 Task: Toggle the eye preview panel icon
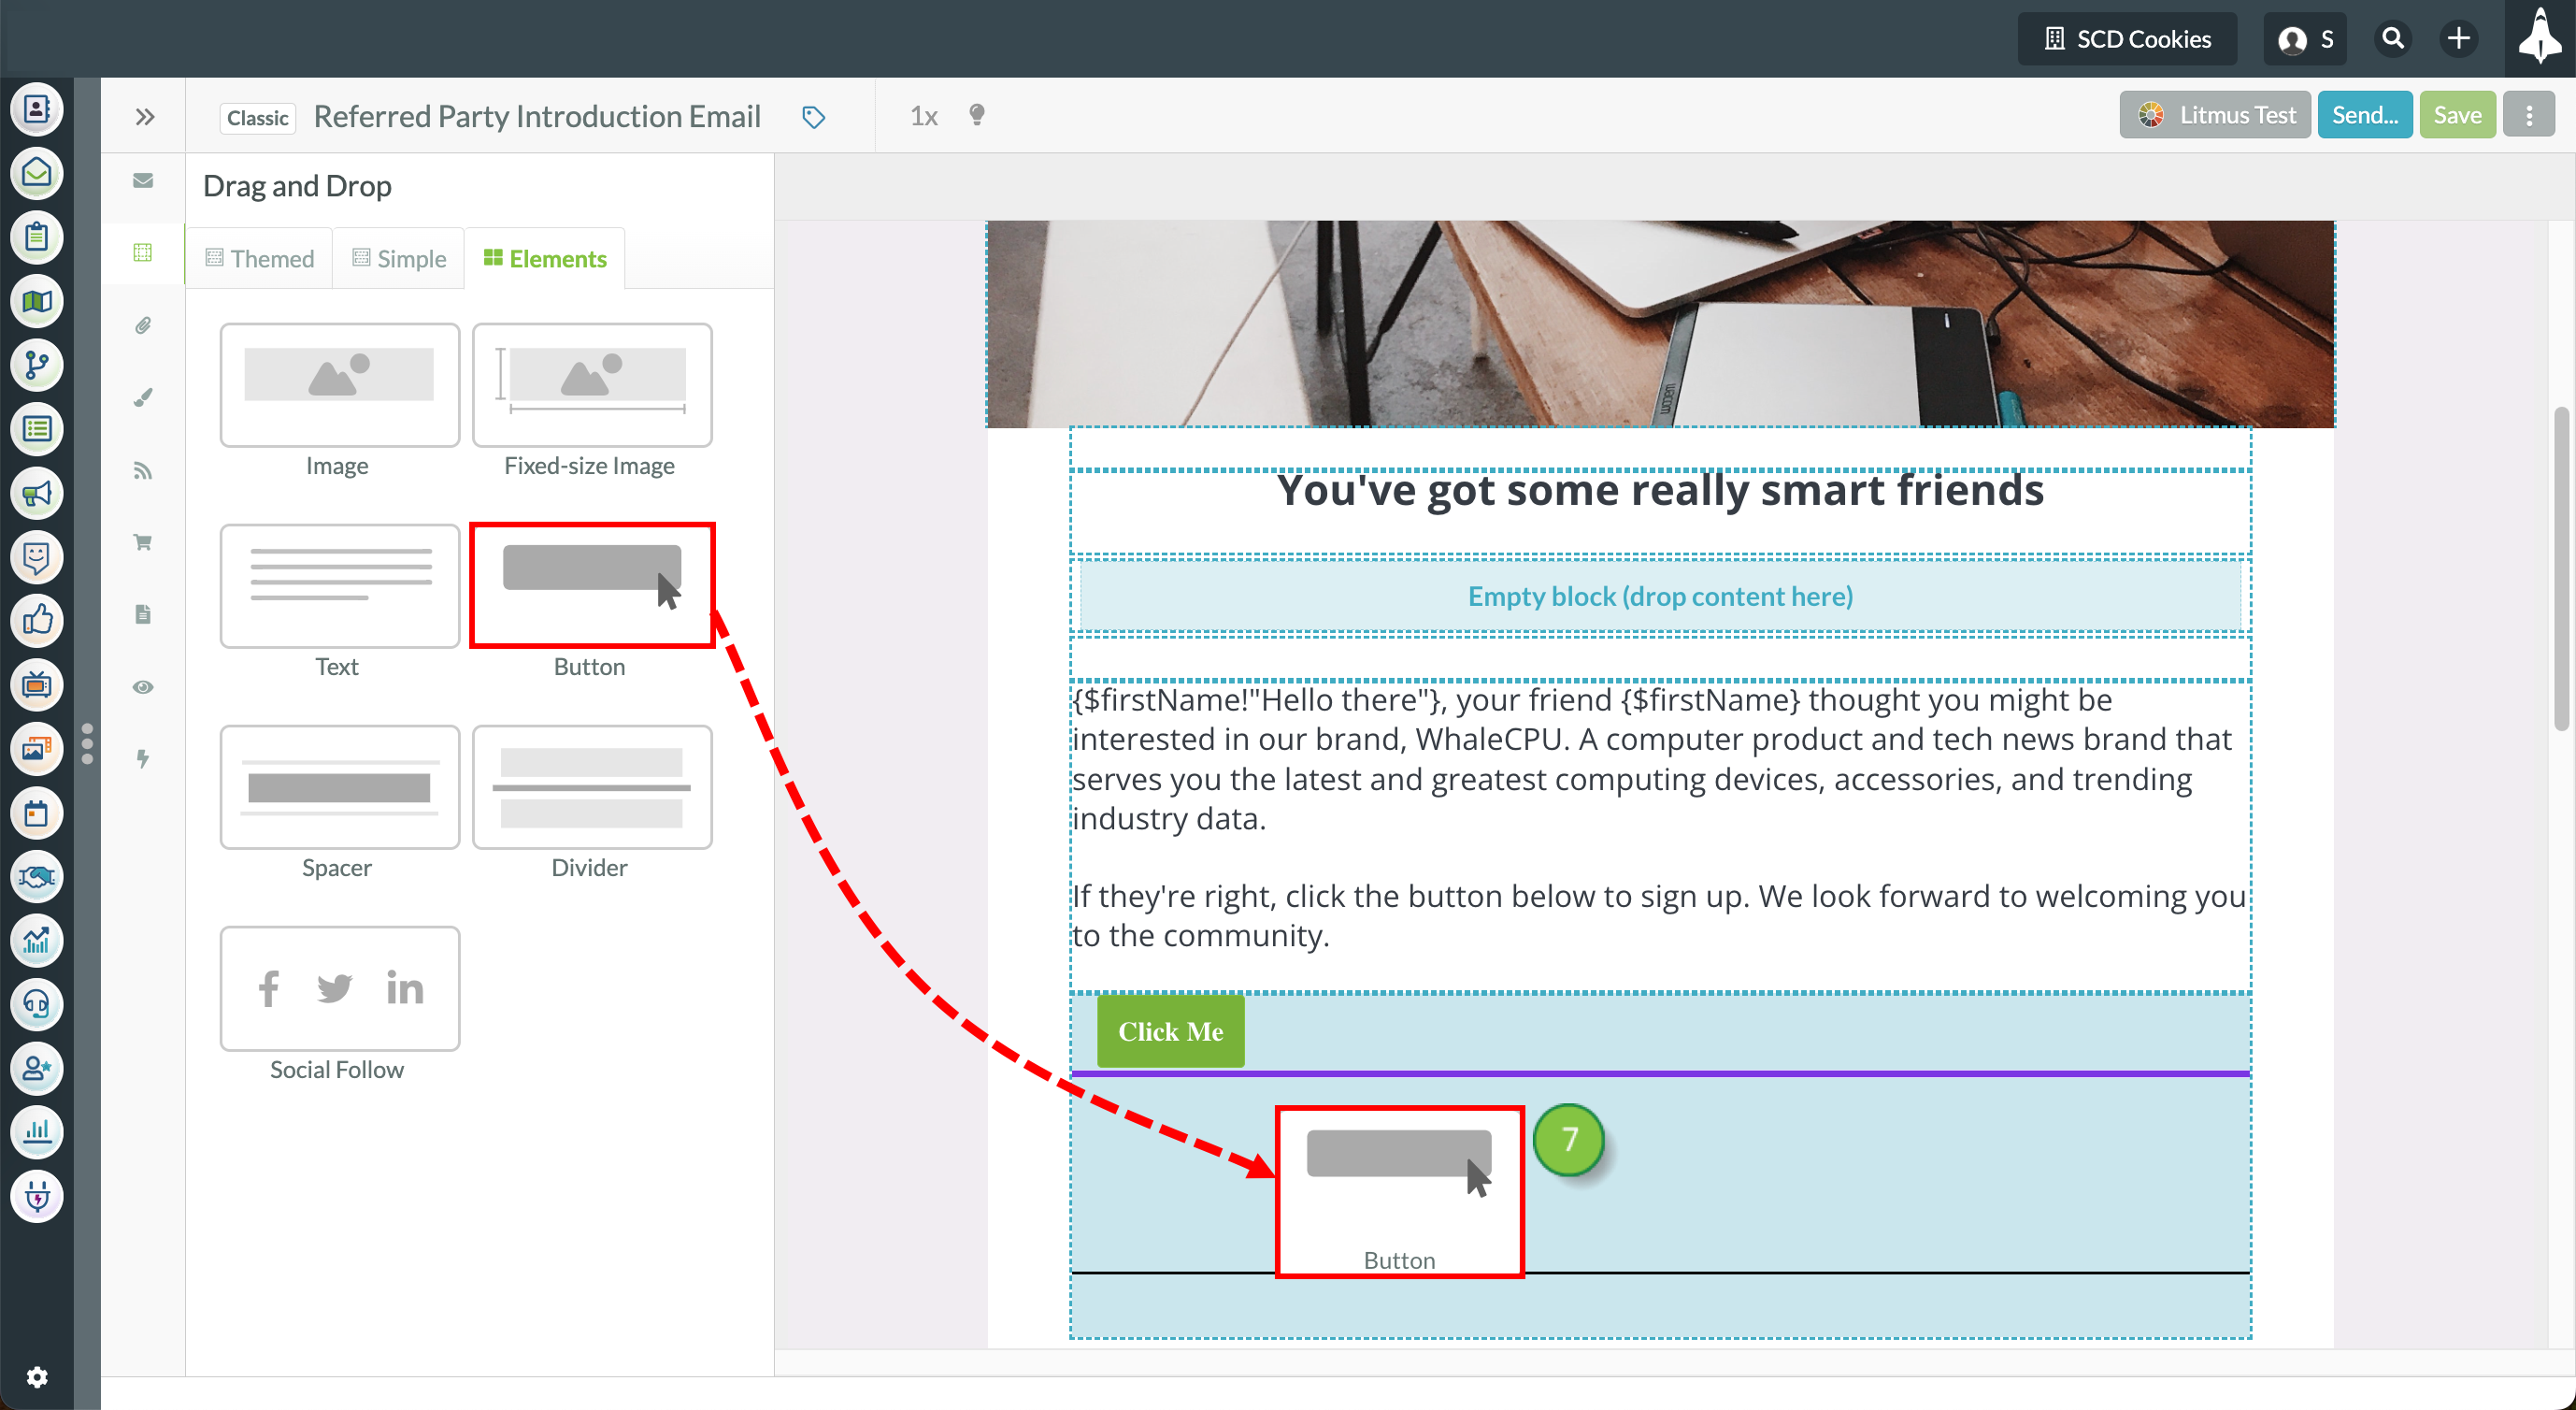143,687
